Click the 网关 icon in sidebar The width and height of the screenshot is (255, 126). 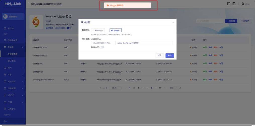pyautogui.click(x=5, y=68)
